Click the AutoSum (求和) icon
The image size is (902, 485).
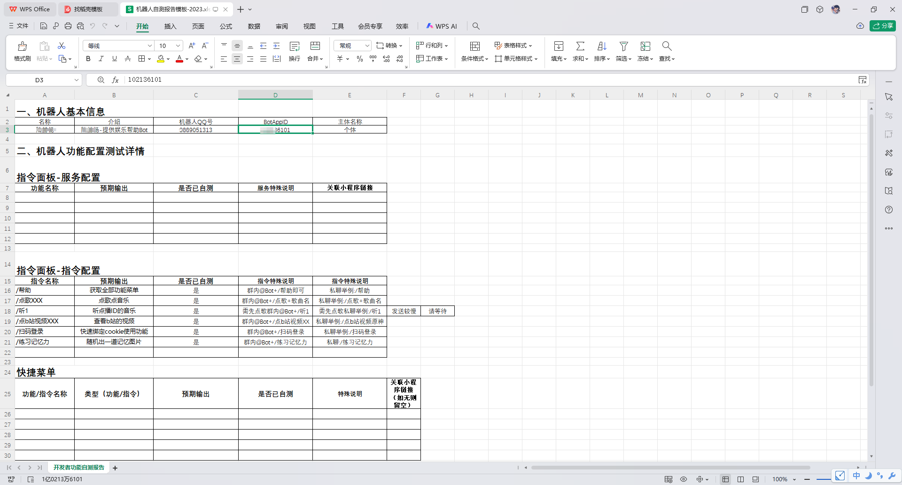(580, 47)
